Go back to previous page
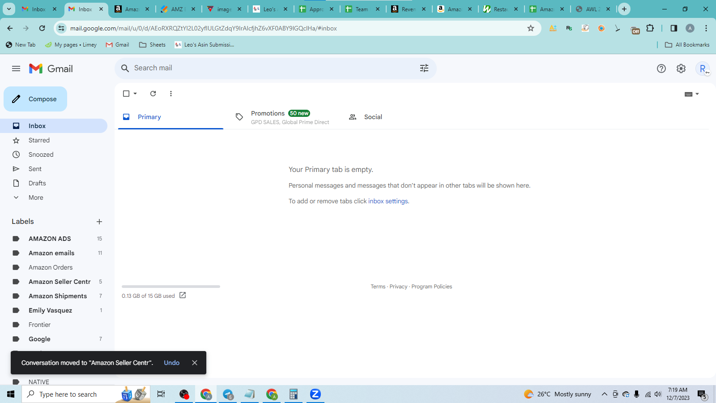The image size is (716, 403). click(10, 28)
